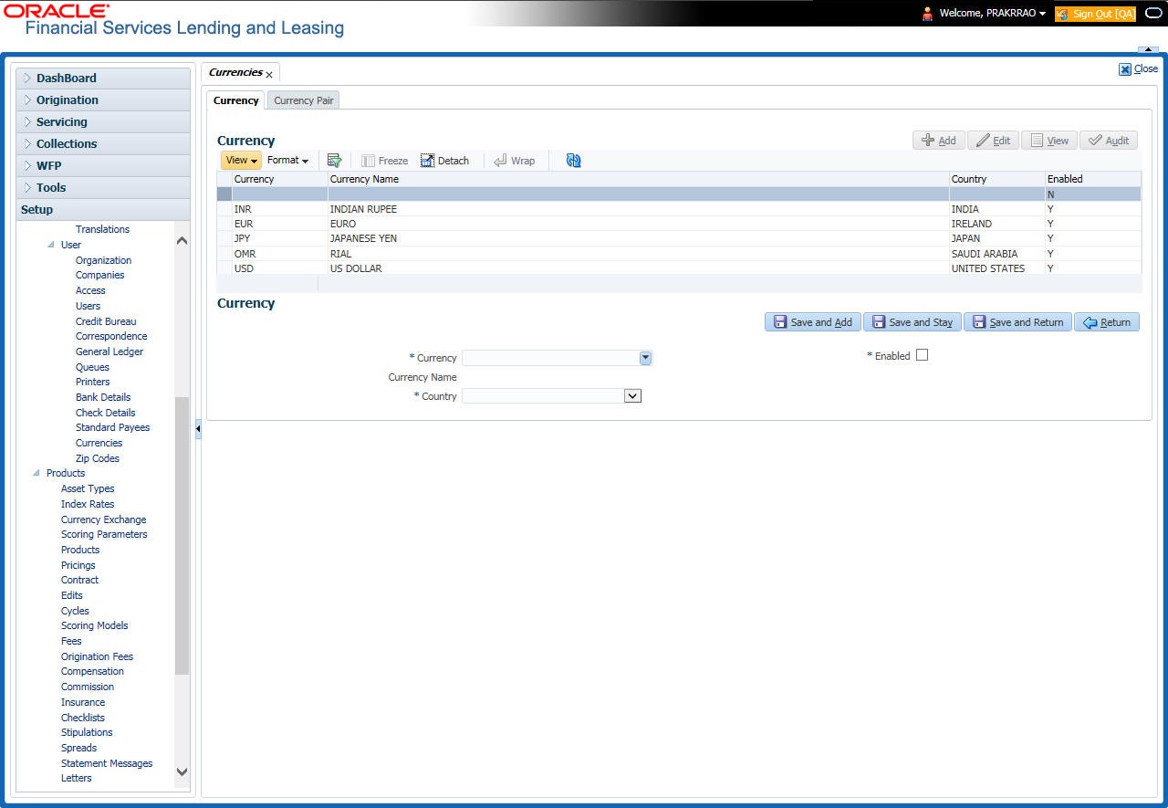Click the View record button
Viewport: 1168px width, 808px height.
pos(1048,141)
